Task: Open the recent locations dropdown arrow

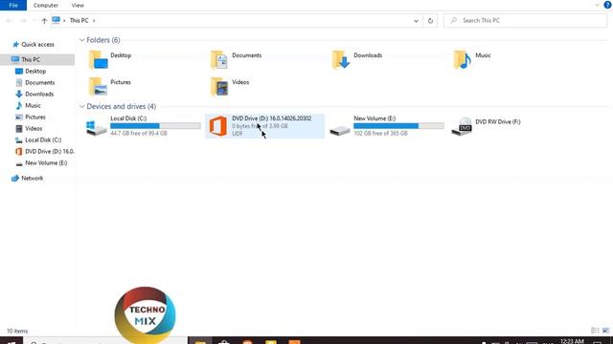Action: [34, 21]
